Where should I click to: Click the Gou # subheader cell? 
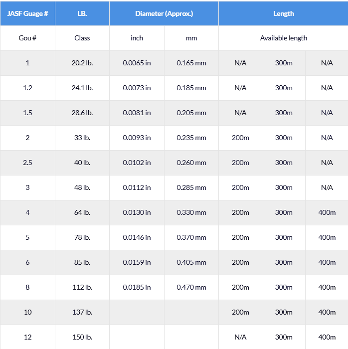pos(27,38)
